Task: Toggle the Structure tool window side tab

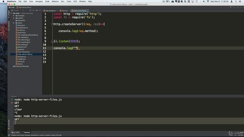Action: click(x=9, y=26)
